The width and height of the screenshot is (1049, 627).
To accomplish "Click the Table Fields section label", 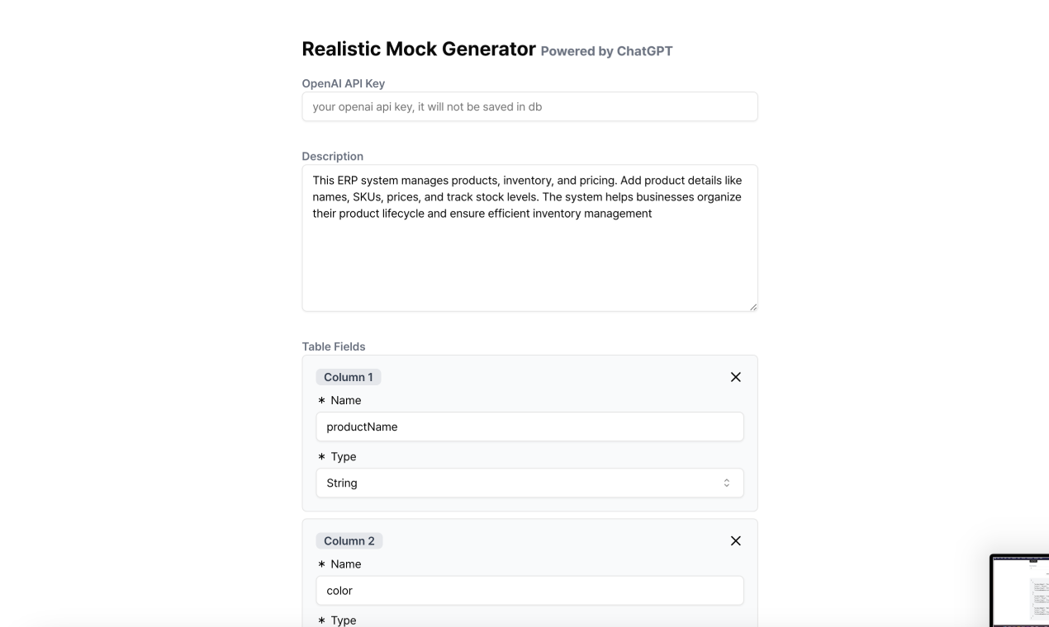I will click(334, 346).
